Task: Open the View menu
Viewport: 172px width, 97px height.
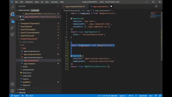Action: coord(37,2)
